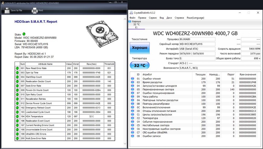Click blue status orb for Циклы загрузки/выгрузки row
This screenshot has width=263, height=149.
pyautogui.click(x=133, y=115)
